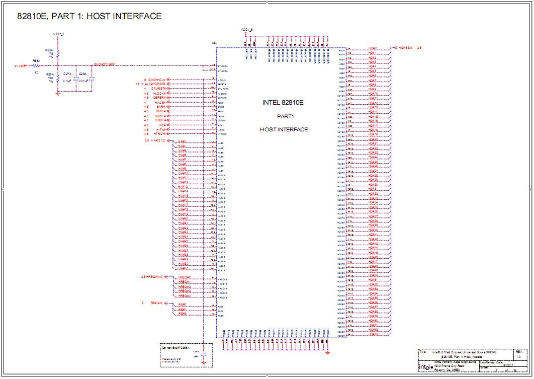Viewport: 534px width, 379px height.
Task: Click resistor label "R57A"
Action: click(x=50, y=74)
